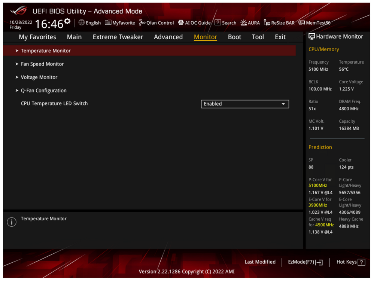
Task: Open Temperature Monitor submenu
Action: point(149,51)
